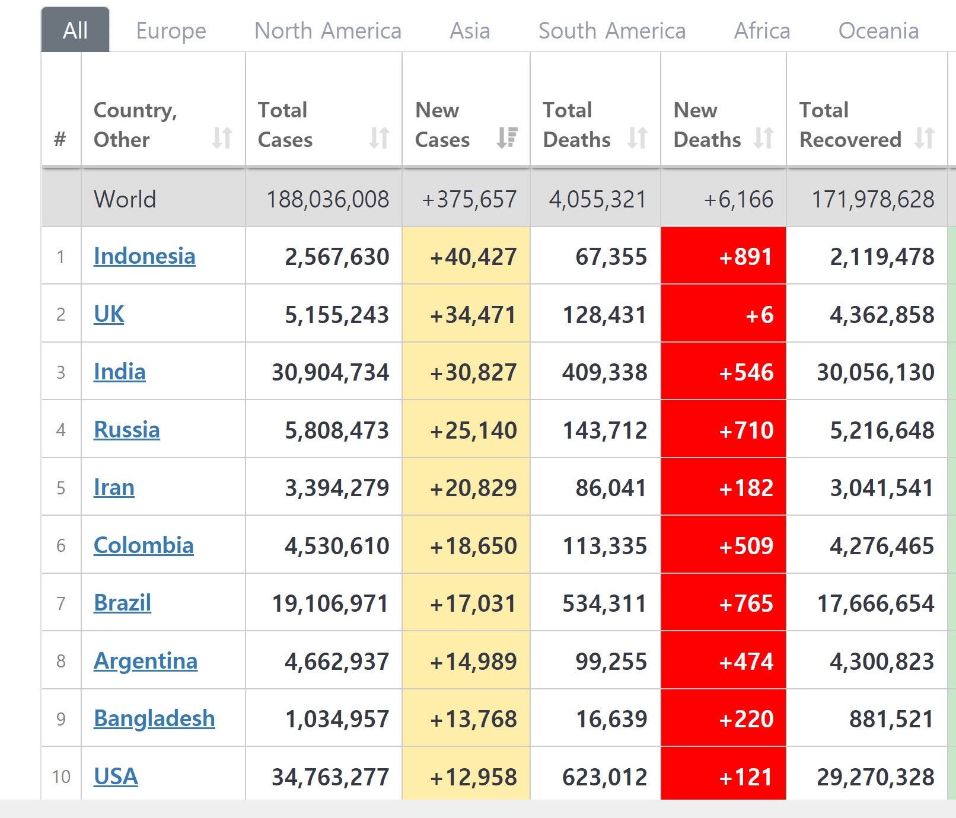
Task: Sort by Total Deaths arrows icon
Action: tap(637, 138)
